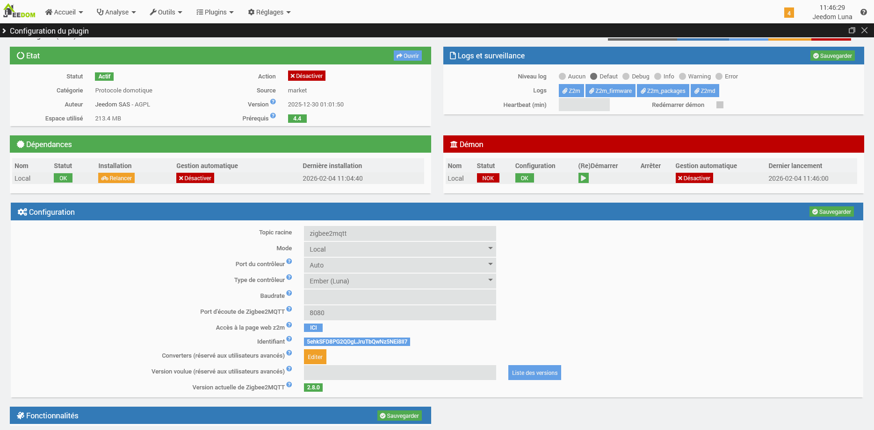Select the Warning log level
The width and height of the screenshot is (874, 430).
683,77
